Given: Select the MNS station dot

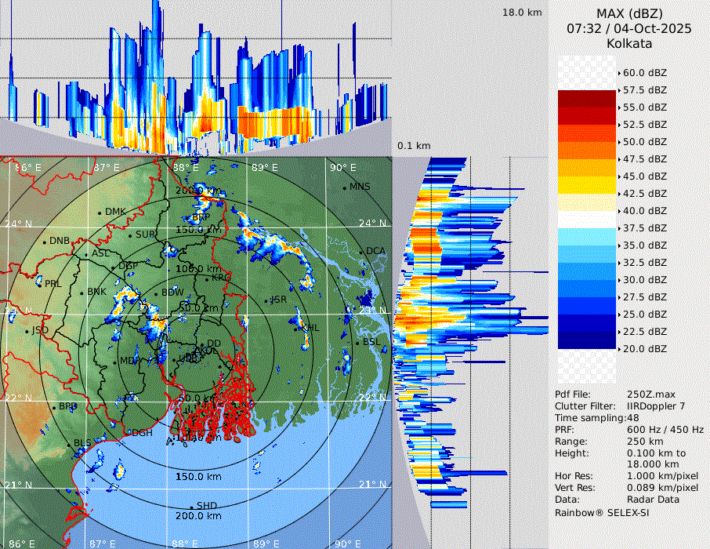Looking at the screenshot, I should pyautogui.click(x=345, y=187).
